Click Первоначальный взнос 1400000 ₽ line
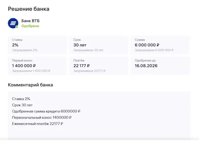 click(x=42, y=117)
